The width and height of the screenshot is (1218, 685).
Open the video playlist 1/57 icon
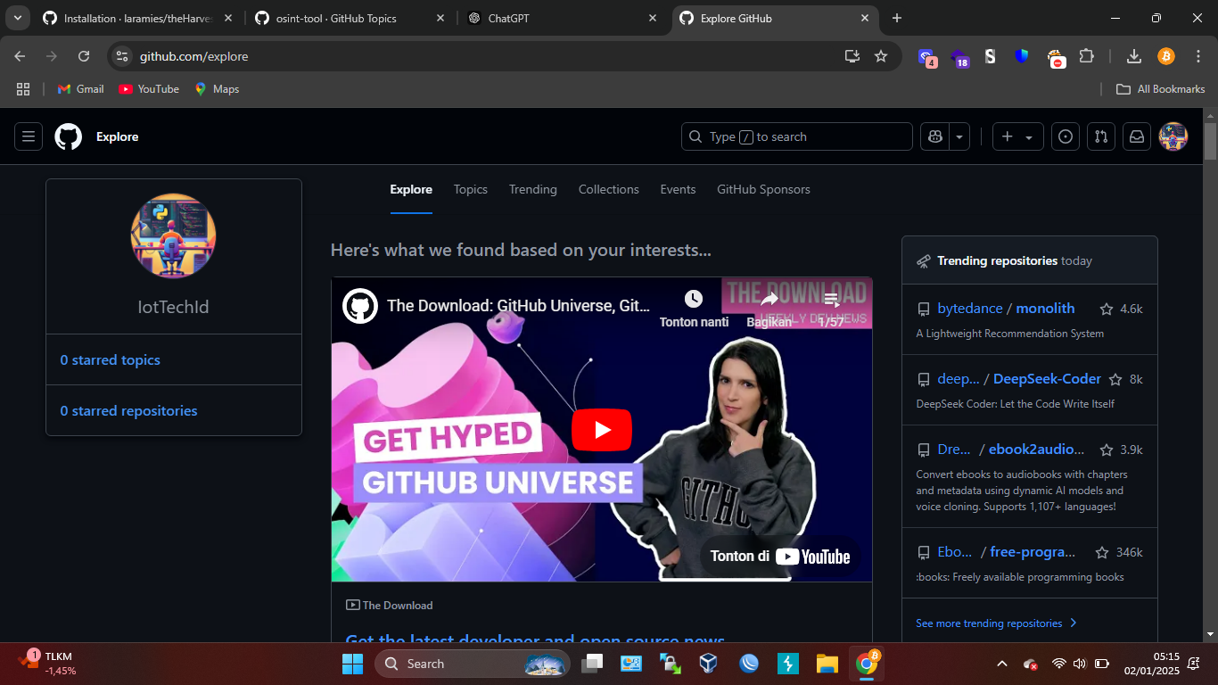(x=831, y=300)
